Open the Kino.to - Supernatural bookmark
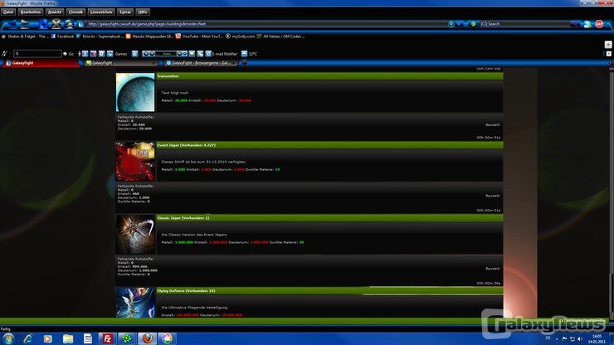The width and height of the screenshot is (614, 345). [x=100, y=36]
